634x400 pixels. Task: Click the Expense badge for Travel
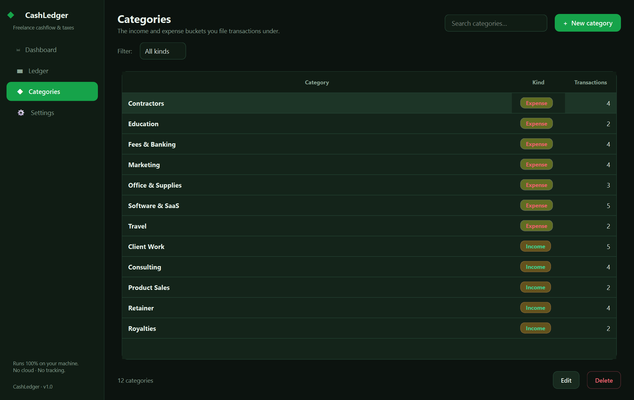pos(536,226)
